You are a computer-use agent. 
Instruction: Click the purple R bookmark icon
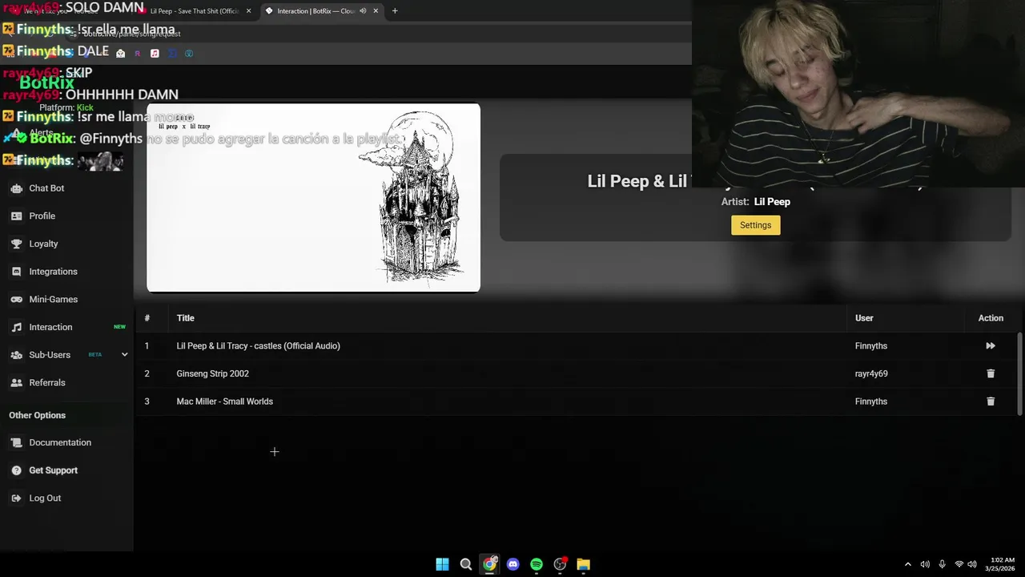(x=138, y=54)
